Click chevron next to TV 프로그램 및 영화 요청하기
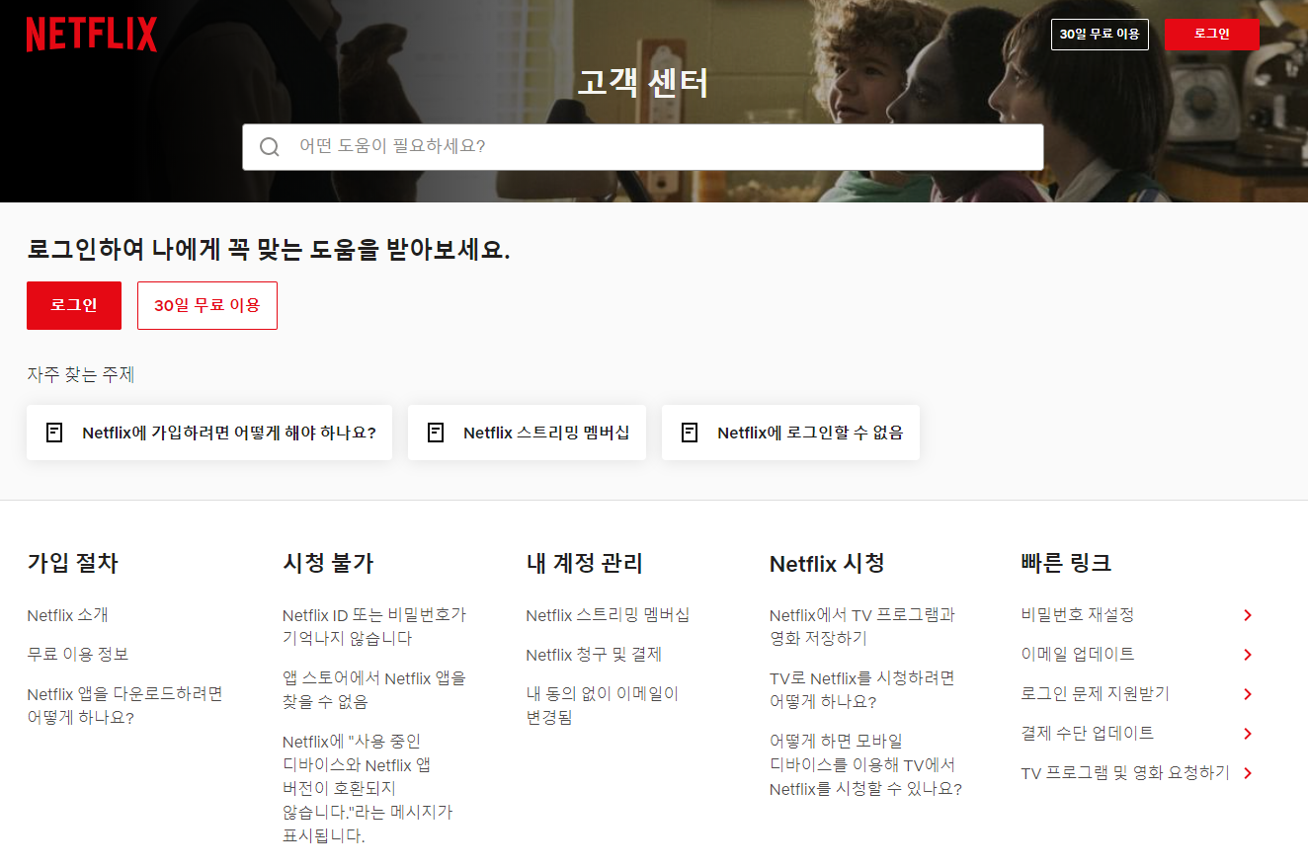1308x868 pixels. (x=1248, y=773)
